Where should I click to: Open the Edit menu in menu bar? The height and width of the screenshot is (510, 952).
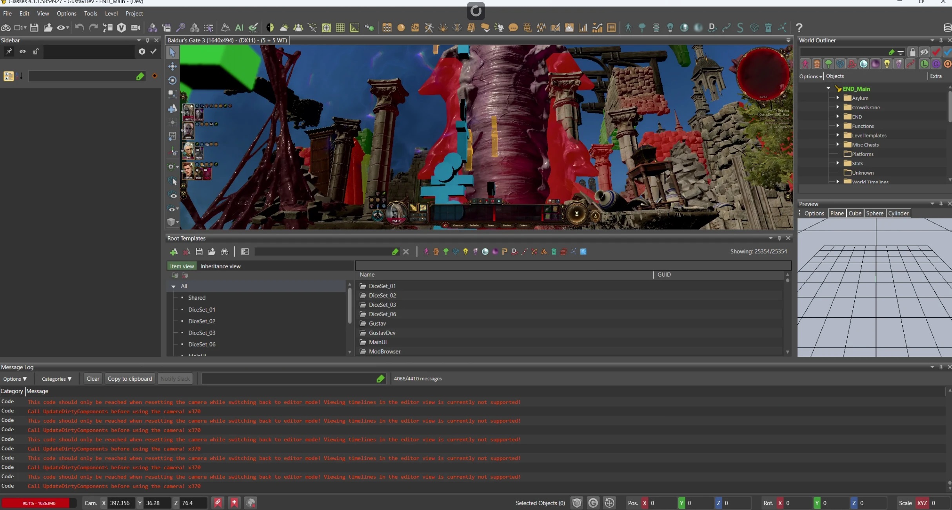click(24, 13)
